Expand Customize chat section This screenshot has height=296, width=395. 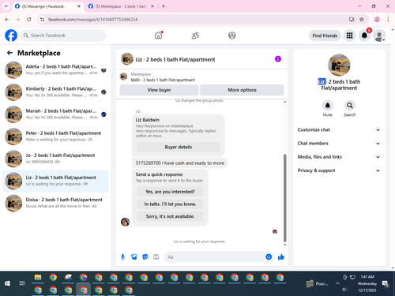tap(339, 129)
